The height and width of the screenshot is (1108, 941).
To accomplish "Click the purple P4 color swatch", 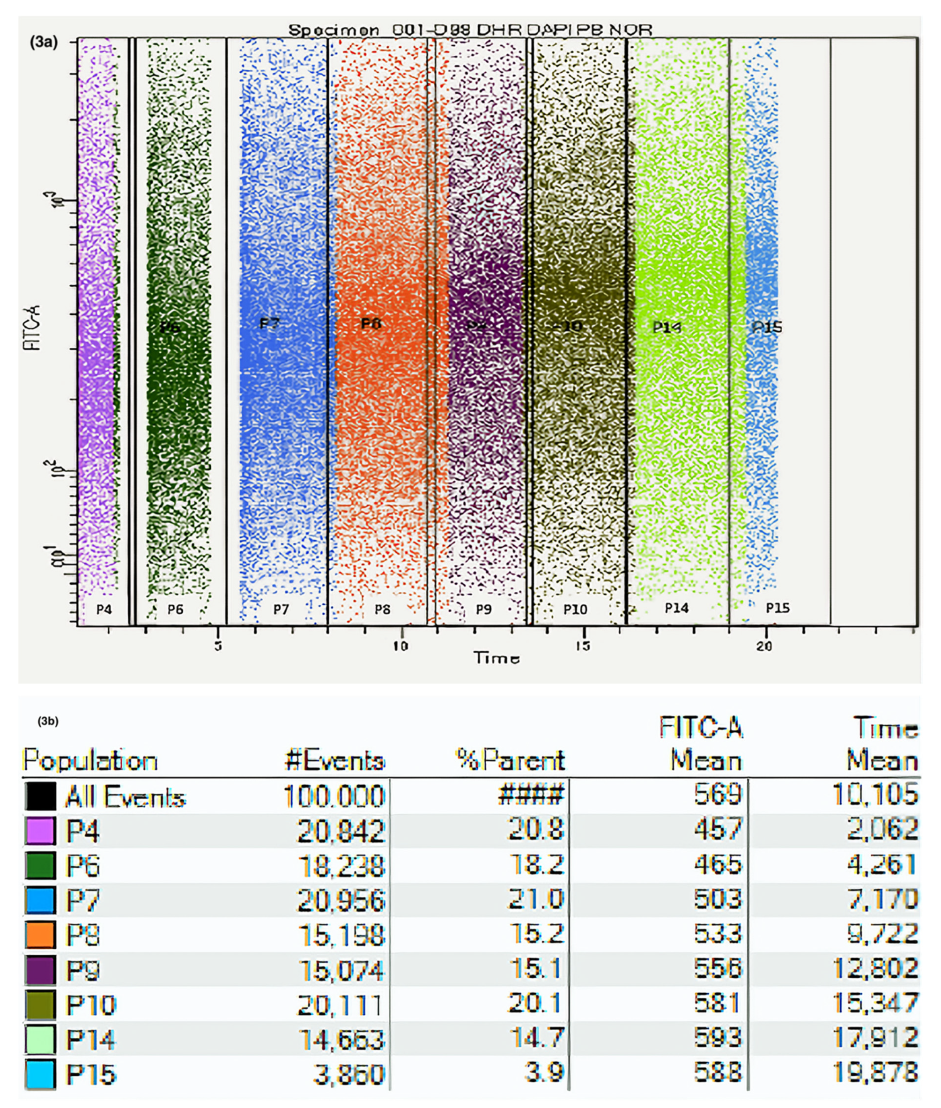I will point(40,831).
